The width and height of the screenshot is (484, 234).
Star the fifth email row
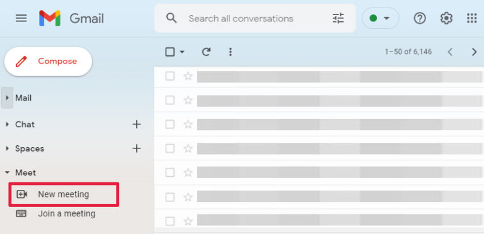(x=188, y=172)
